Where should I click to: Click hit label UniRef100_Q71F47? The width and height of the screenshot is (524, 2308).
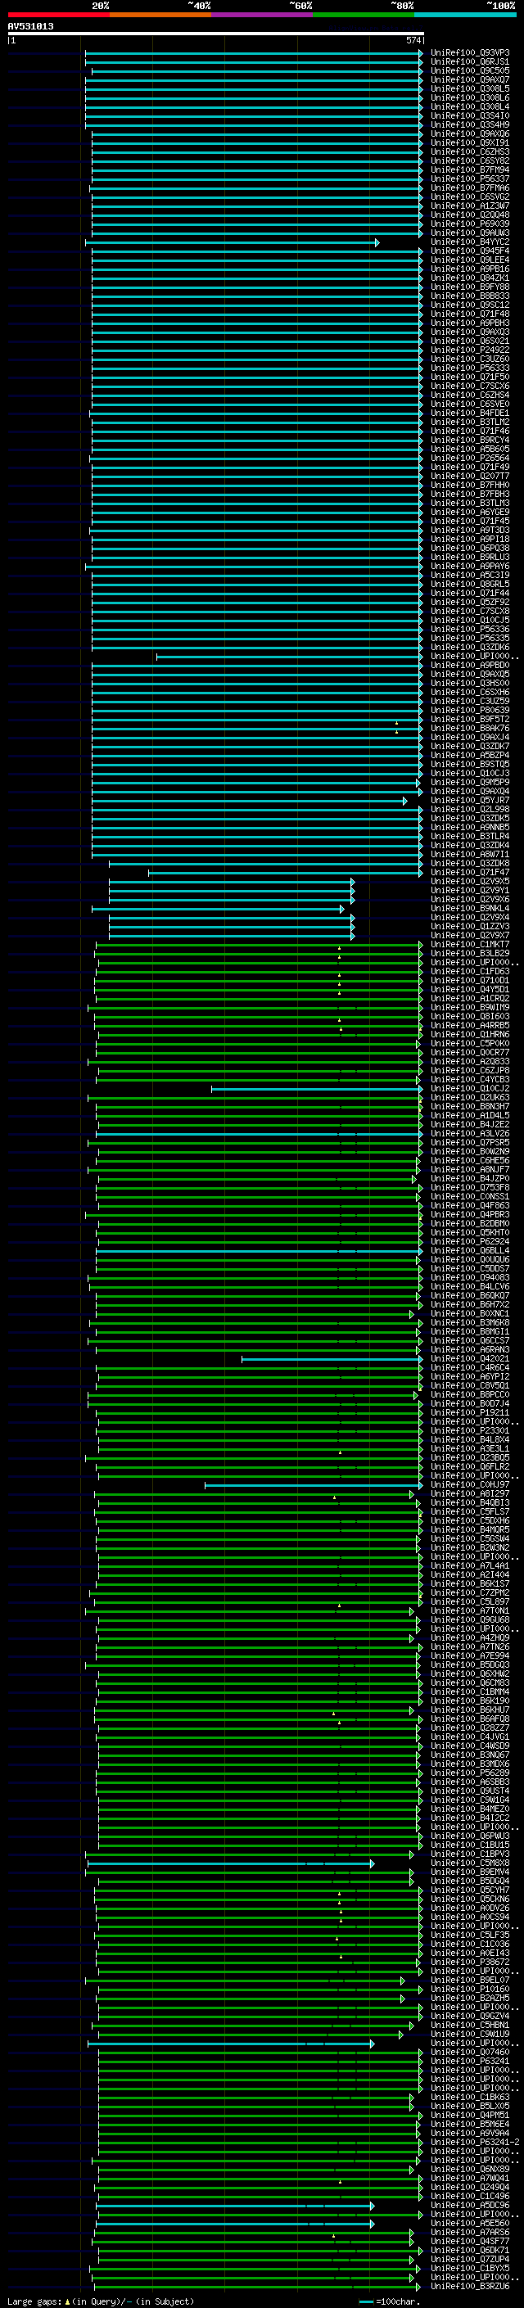[x=470, y=873]
